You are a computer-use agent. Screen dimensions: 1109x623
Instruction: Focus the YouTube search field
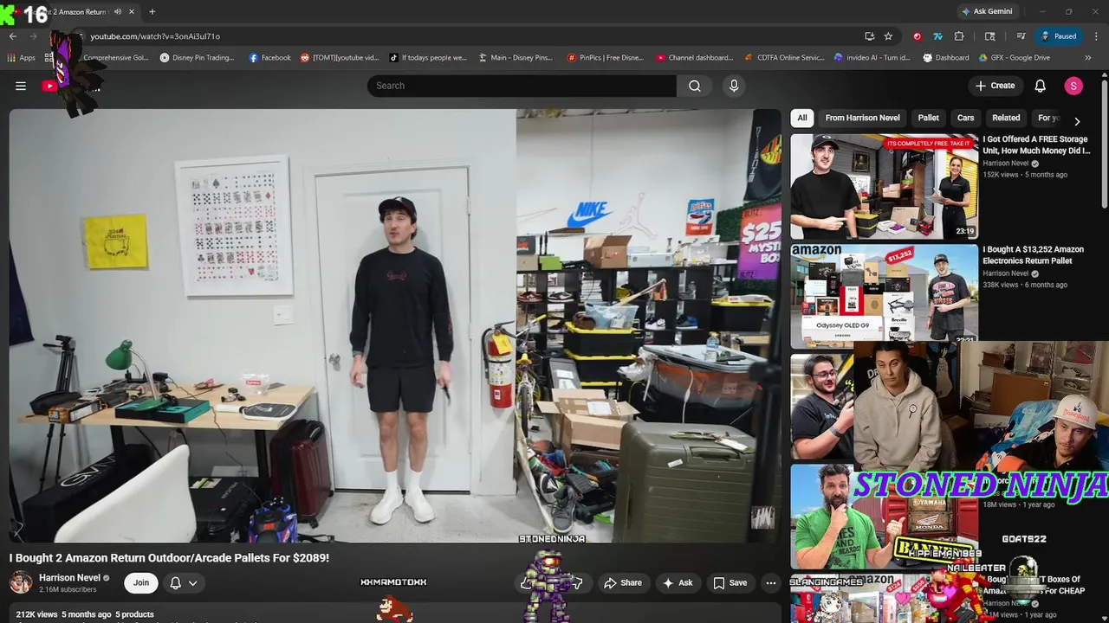click(x=522, y=86)
